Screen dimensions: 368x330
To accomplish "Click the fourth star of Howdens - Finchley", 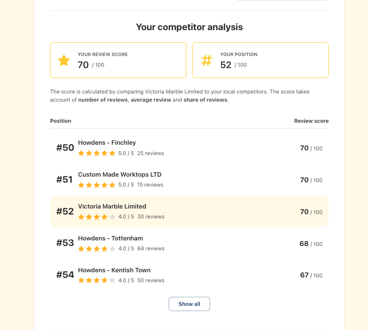I will click(105, 153).
